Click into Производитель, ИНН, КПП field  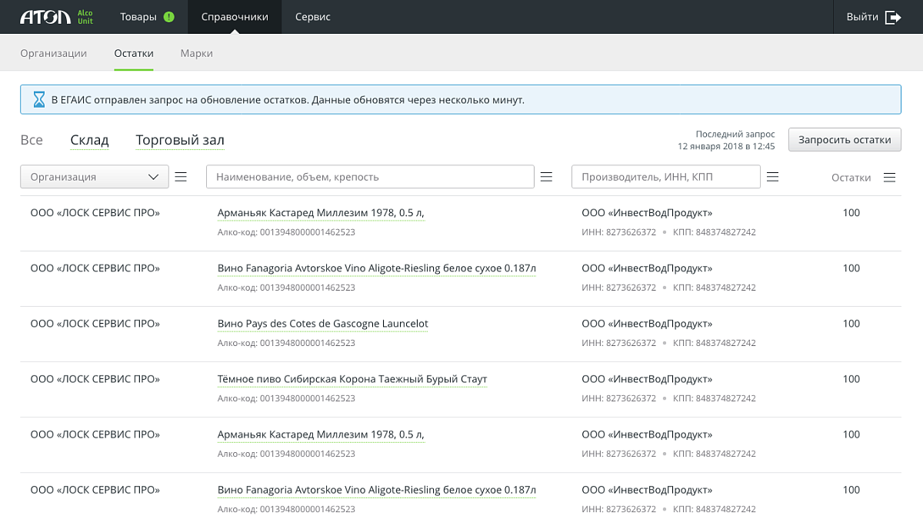tap(665, 177)
